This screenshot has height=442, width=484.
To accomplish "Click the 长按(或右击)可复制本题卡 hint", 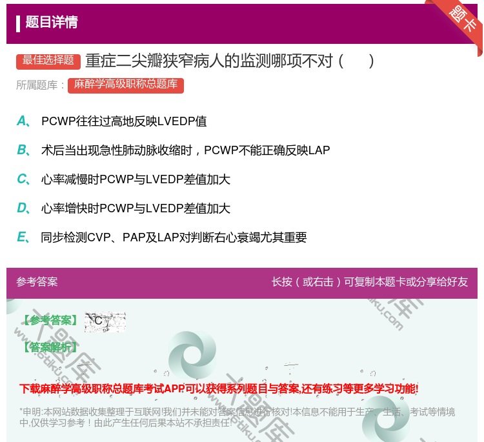I will 370,282.
